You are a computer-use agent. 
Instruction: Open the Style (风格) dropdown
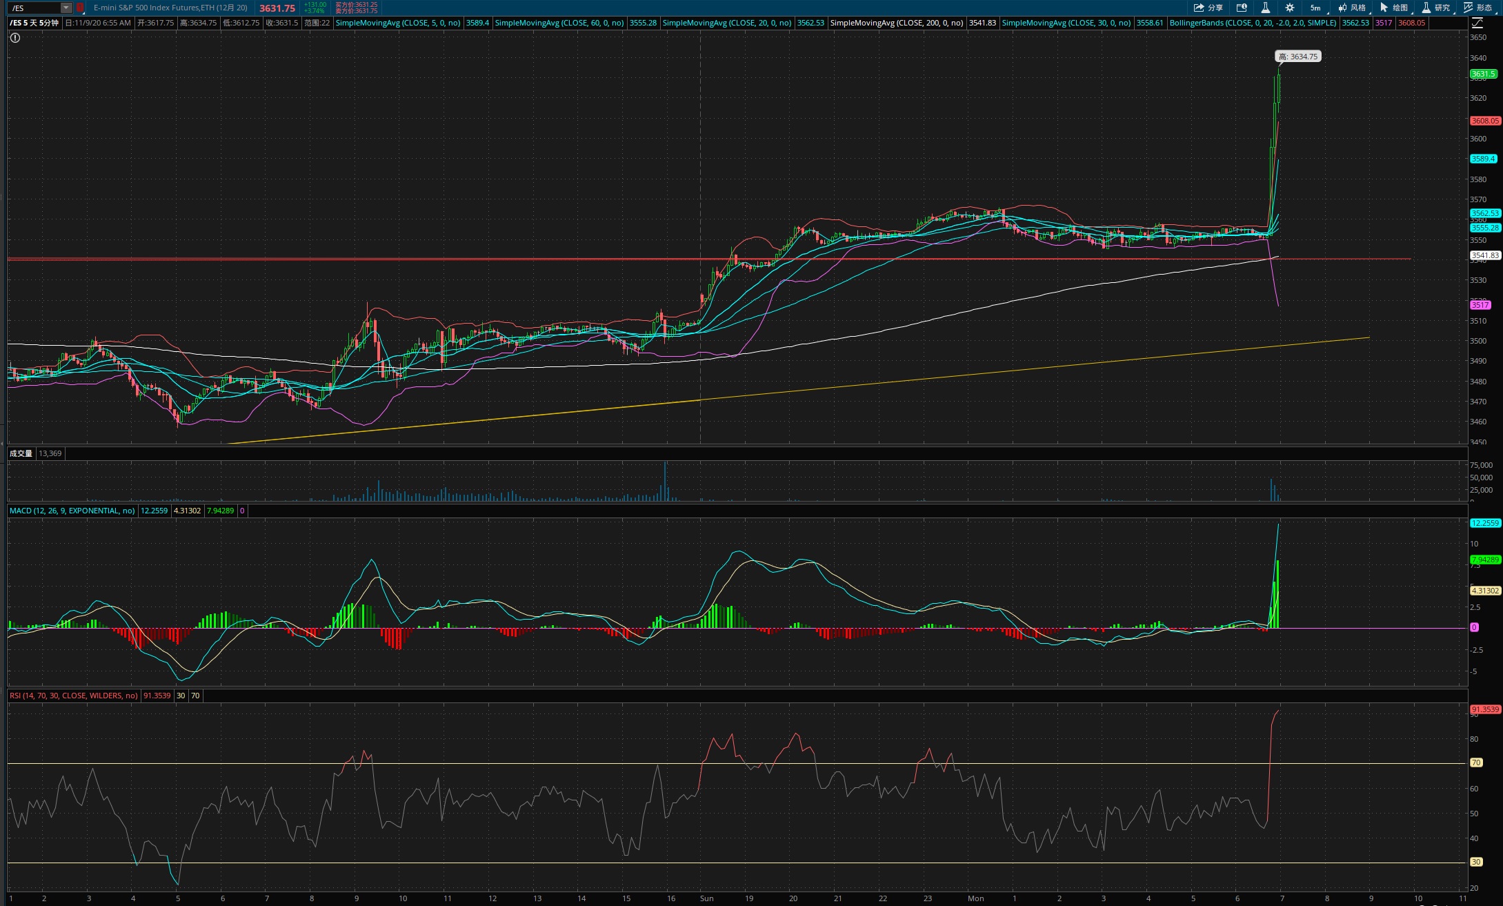pos(1353,8)
